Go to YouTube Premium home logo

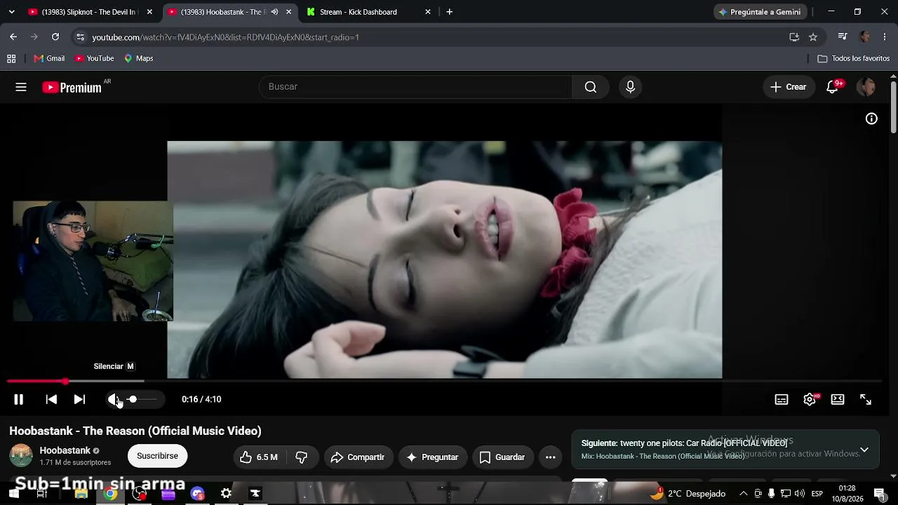point(72,87)
